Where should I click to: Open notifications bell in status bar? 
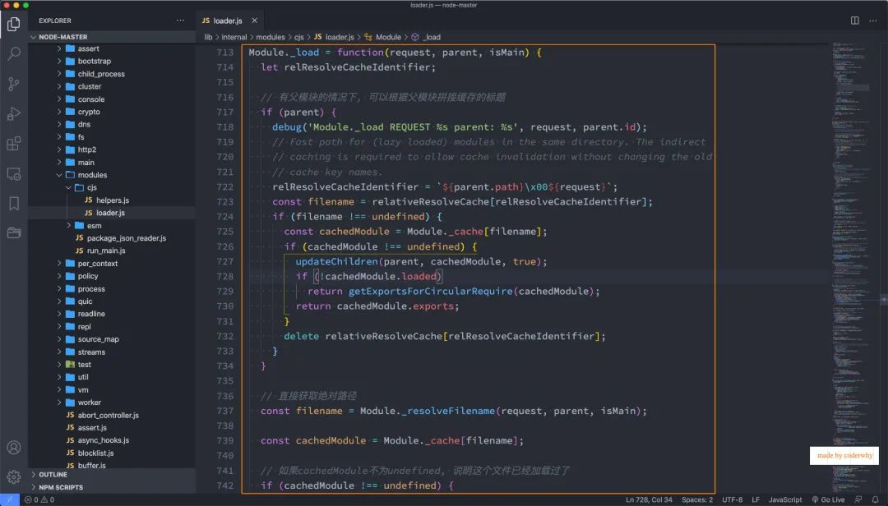876,499
